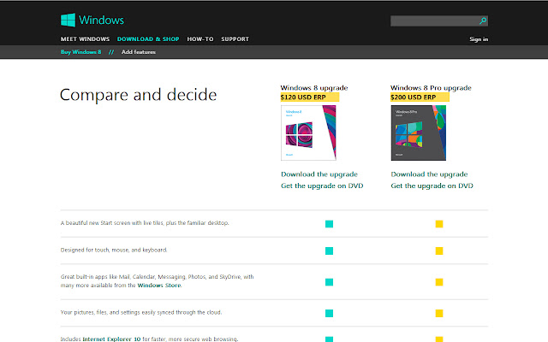
Task: Click the yellow square in Start screen row
Action: [439, 224]
